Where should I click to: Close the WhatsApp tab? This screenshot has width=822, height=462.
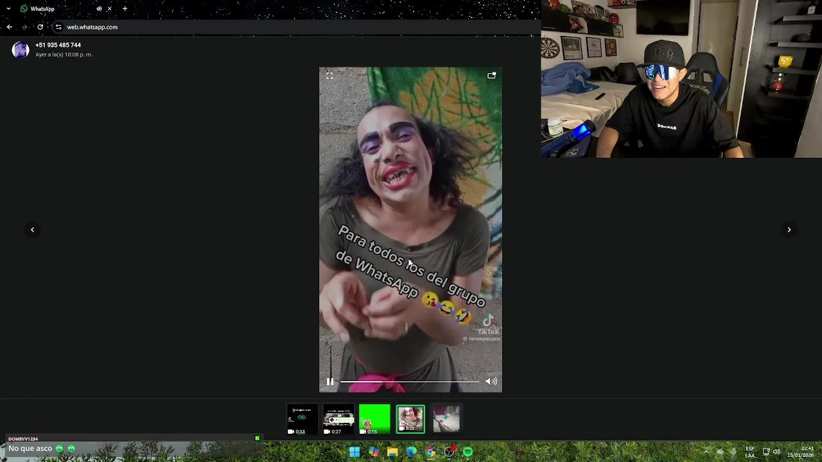[109, 9]
